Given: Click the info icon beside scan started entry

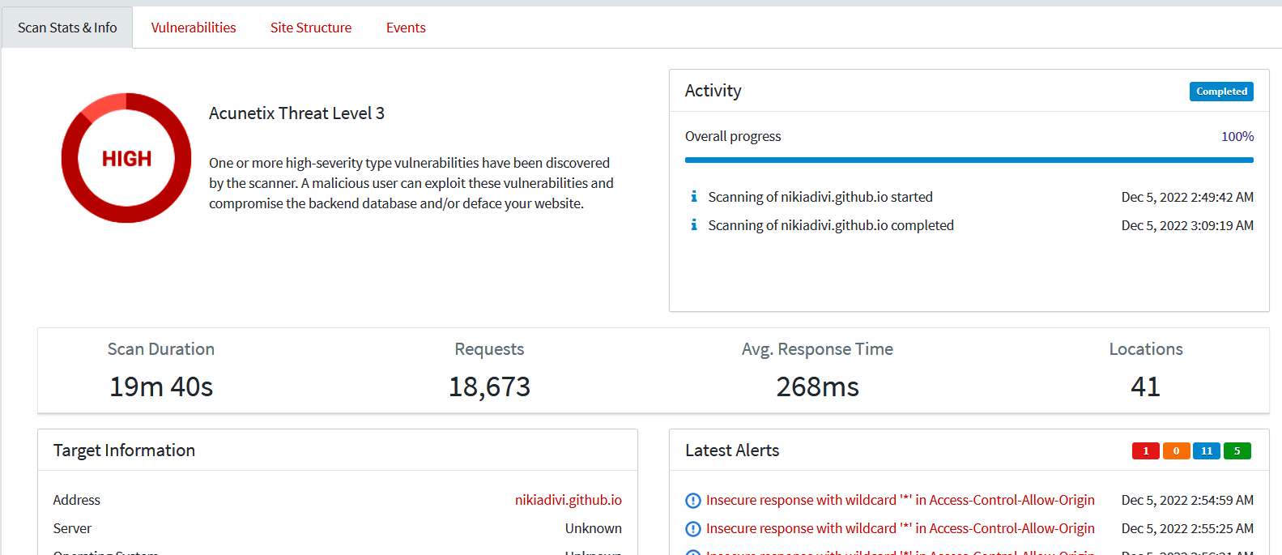Looking at the screenshot, I should coord(693,197).
